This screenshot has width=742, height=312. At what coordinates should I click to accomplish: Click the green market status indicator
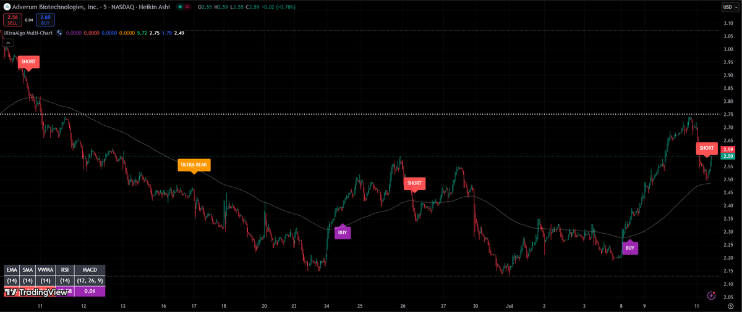(180, 7)
